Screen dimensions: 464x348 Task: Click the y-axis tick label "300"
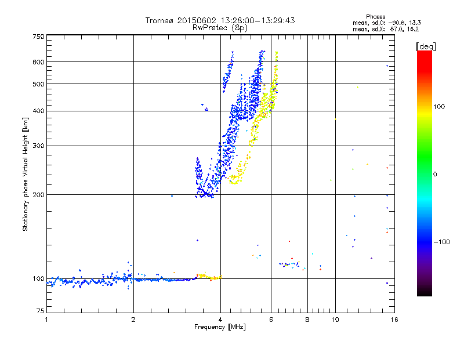point(38,146)
